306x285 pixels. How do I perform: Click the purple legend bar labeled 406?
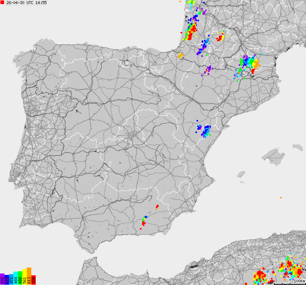tap(2, 279)
